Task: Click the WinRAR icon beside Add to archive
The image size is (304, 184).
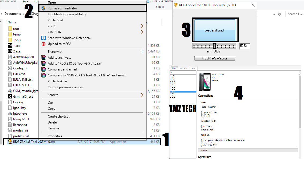Action: click(x=43, y=58)
